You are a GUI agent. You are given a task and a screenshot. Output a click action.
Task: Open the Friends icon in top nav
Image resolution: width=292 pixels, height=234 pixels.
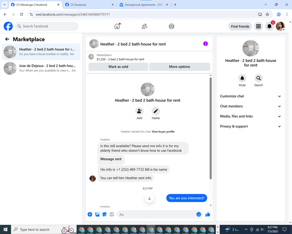[144, 26]
